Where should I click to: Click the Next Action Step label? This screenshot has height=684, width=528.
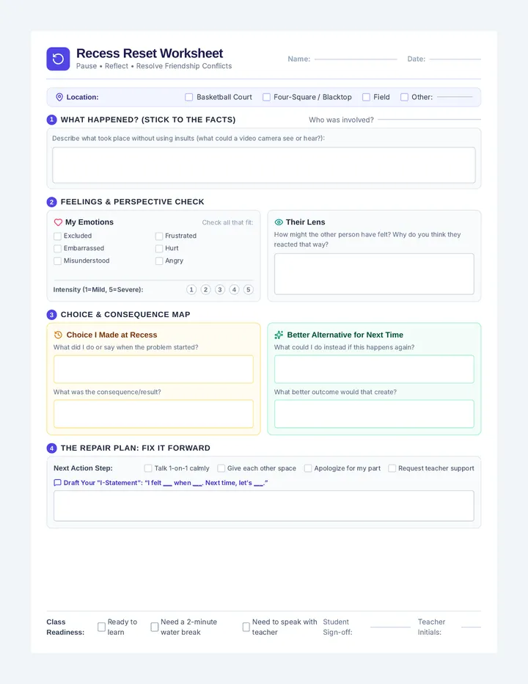click(83, 468)
